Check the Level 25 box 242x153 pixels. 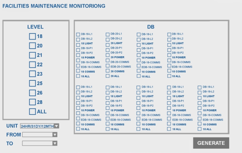point(32,83)
